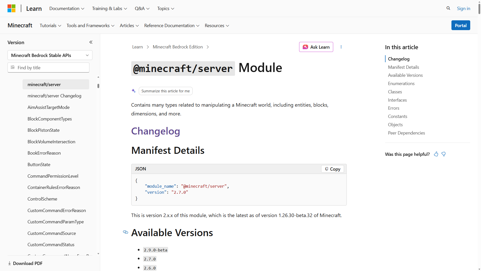Open the Minecraft Bedrock Stable APIs selector

point(50,55)
